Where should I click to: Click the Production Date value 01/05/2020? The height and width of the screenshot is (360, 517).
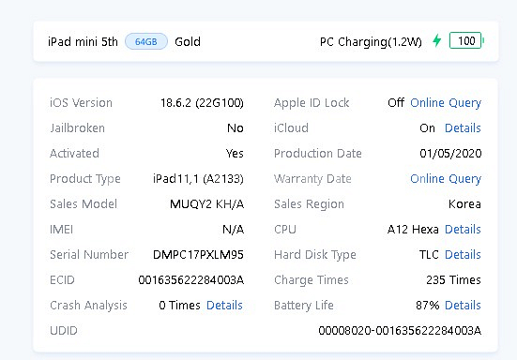pyautogui.click(x=450, y=154)
